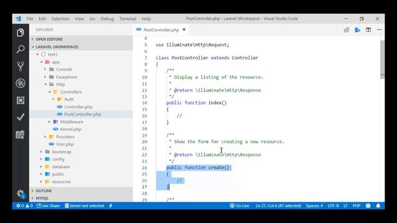Open the checkmark view in activity bar
Viewport: 397px width, 223px height.
click(x=20, y=117)
